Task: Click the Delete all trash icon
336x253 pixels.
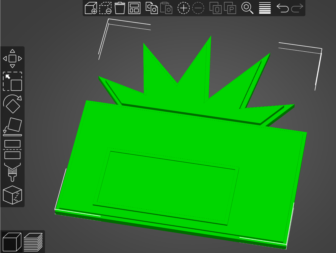Action: tap(120, 8)
